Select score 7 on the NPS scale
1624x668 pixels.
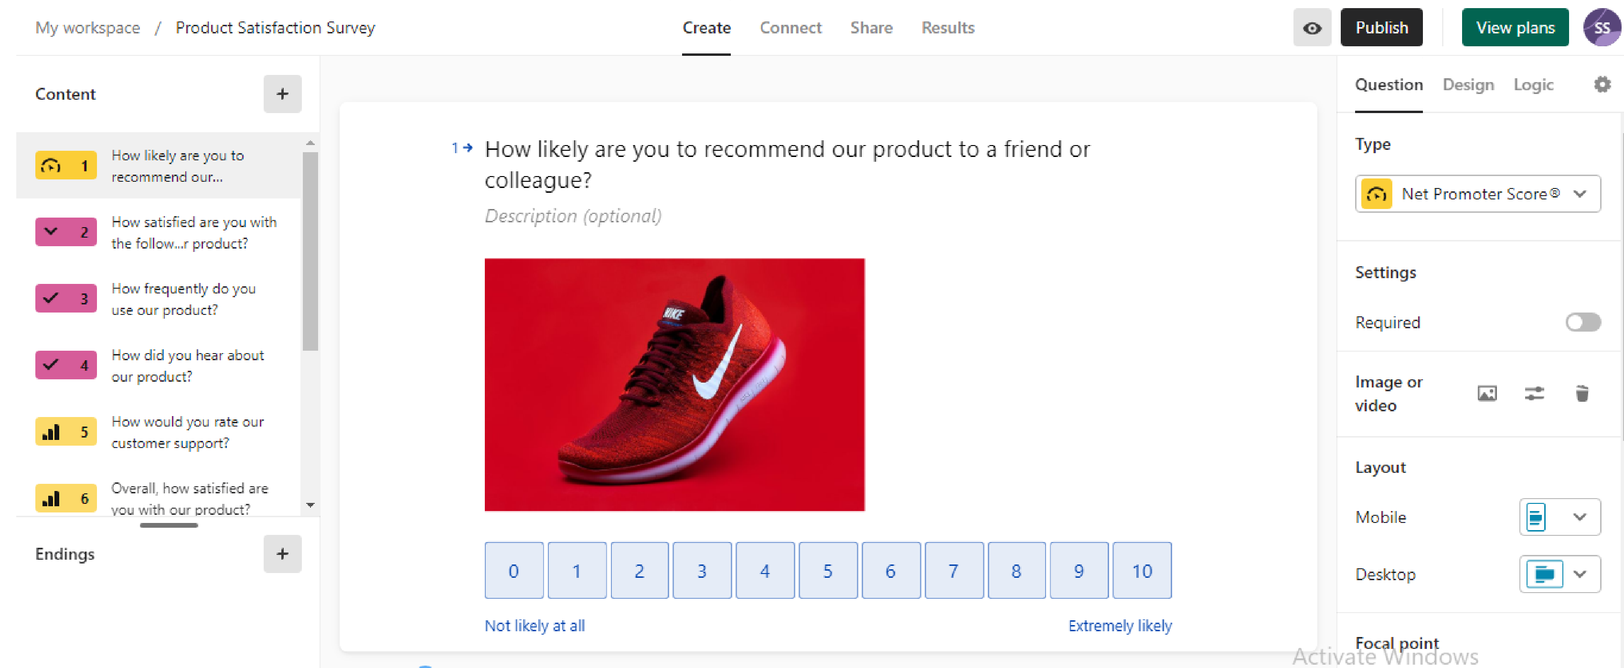tap(953, 570)
